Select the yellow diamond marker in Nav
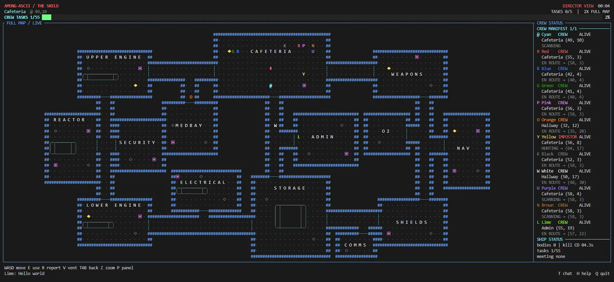This screenshot has width=614, height=282. (x=454, y=131)
